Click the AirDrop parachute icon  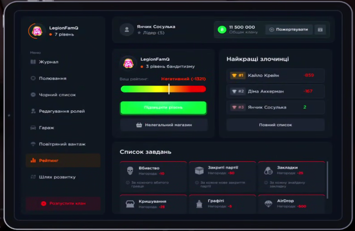268,204
